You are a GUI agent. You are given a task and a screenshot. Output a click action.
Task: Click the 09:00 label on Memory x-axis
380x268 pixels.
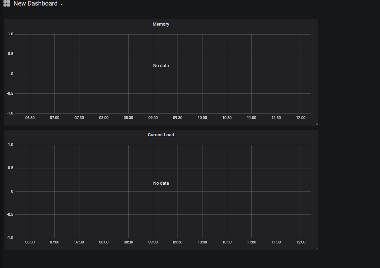(153, 118)
